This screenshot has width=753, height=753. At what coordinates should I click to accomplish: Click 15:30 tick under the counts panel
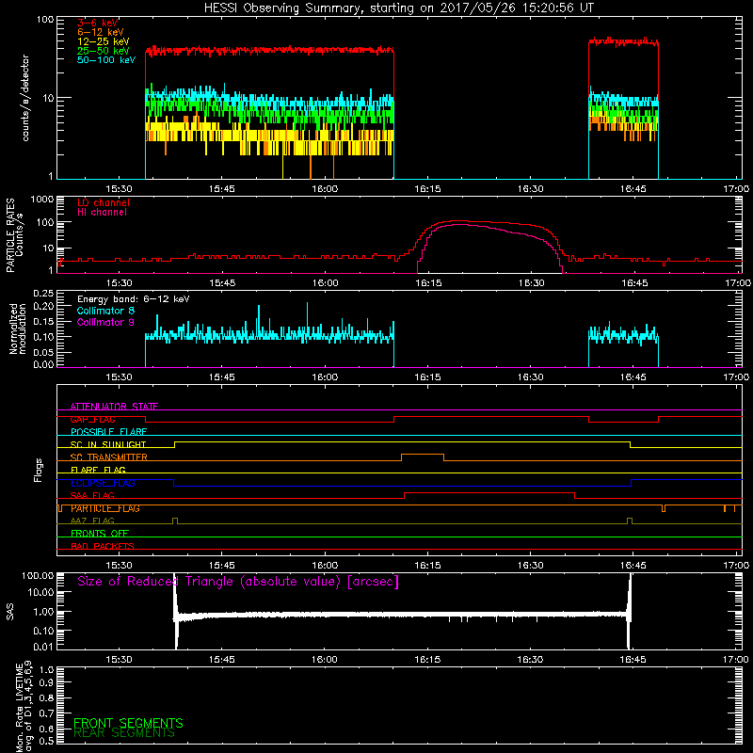(x=120, y=189)
